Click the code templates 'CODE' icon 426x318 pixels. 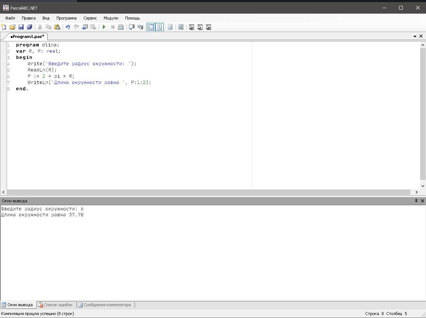tap(181, 27)
